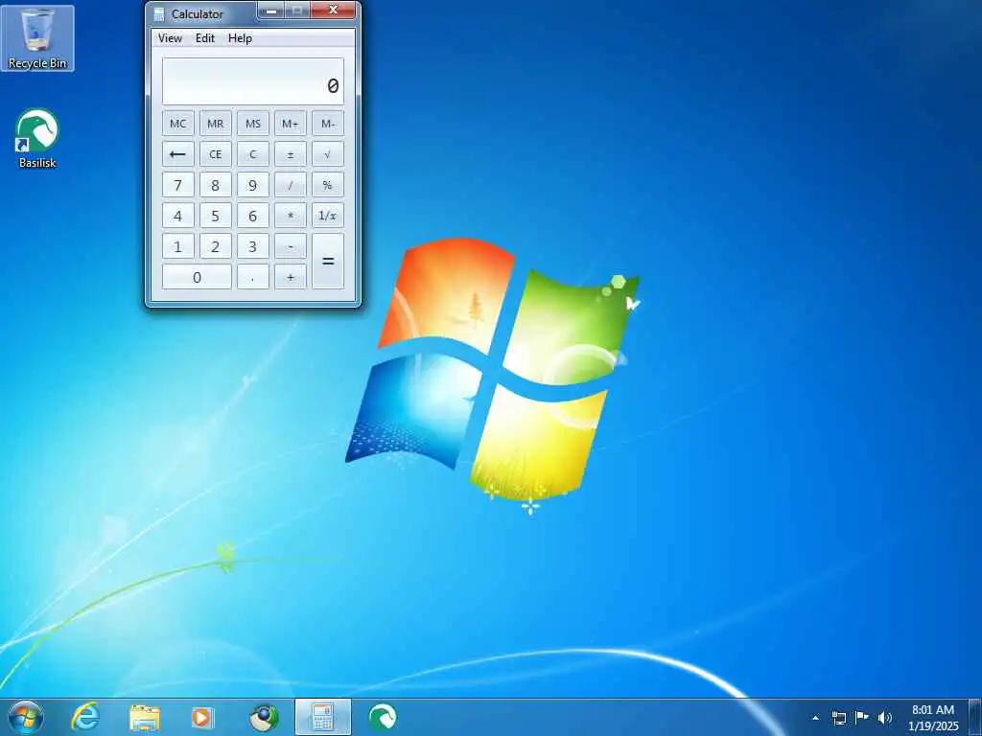982x736 pixels.
Task: Click the percent % key
Action: coord(328,185)
